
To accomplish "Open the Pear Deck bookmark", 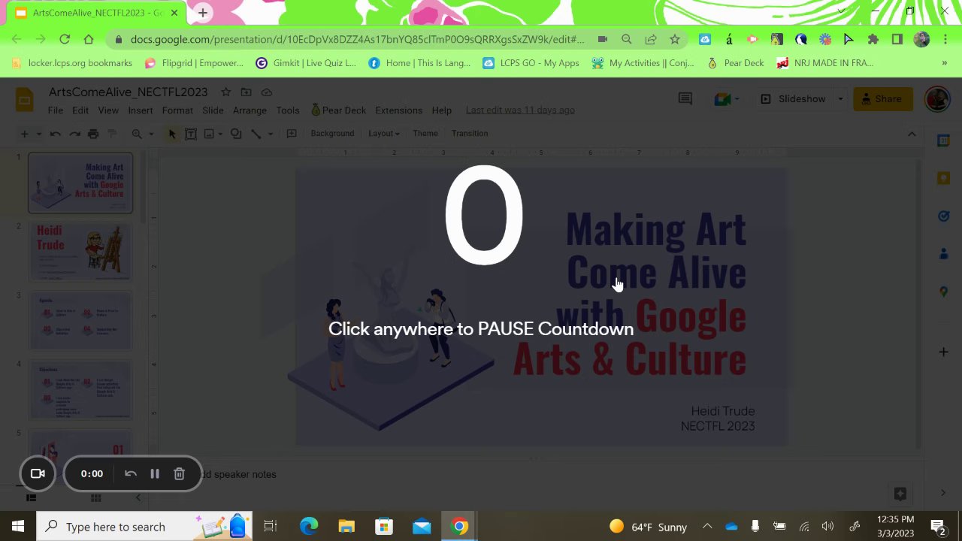I will [x=735, y=63].
